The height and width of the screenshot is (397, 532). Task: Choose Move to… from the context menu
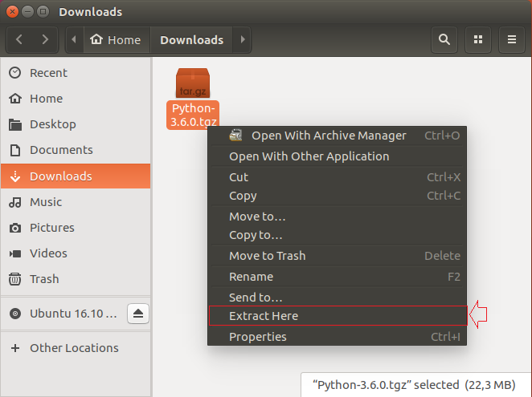[337, 217]
